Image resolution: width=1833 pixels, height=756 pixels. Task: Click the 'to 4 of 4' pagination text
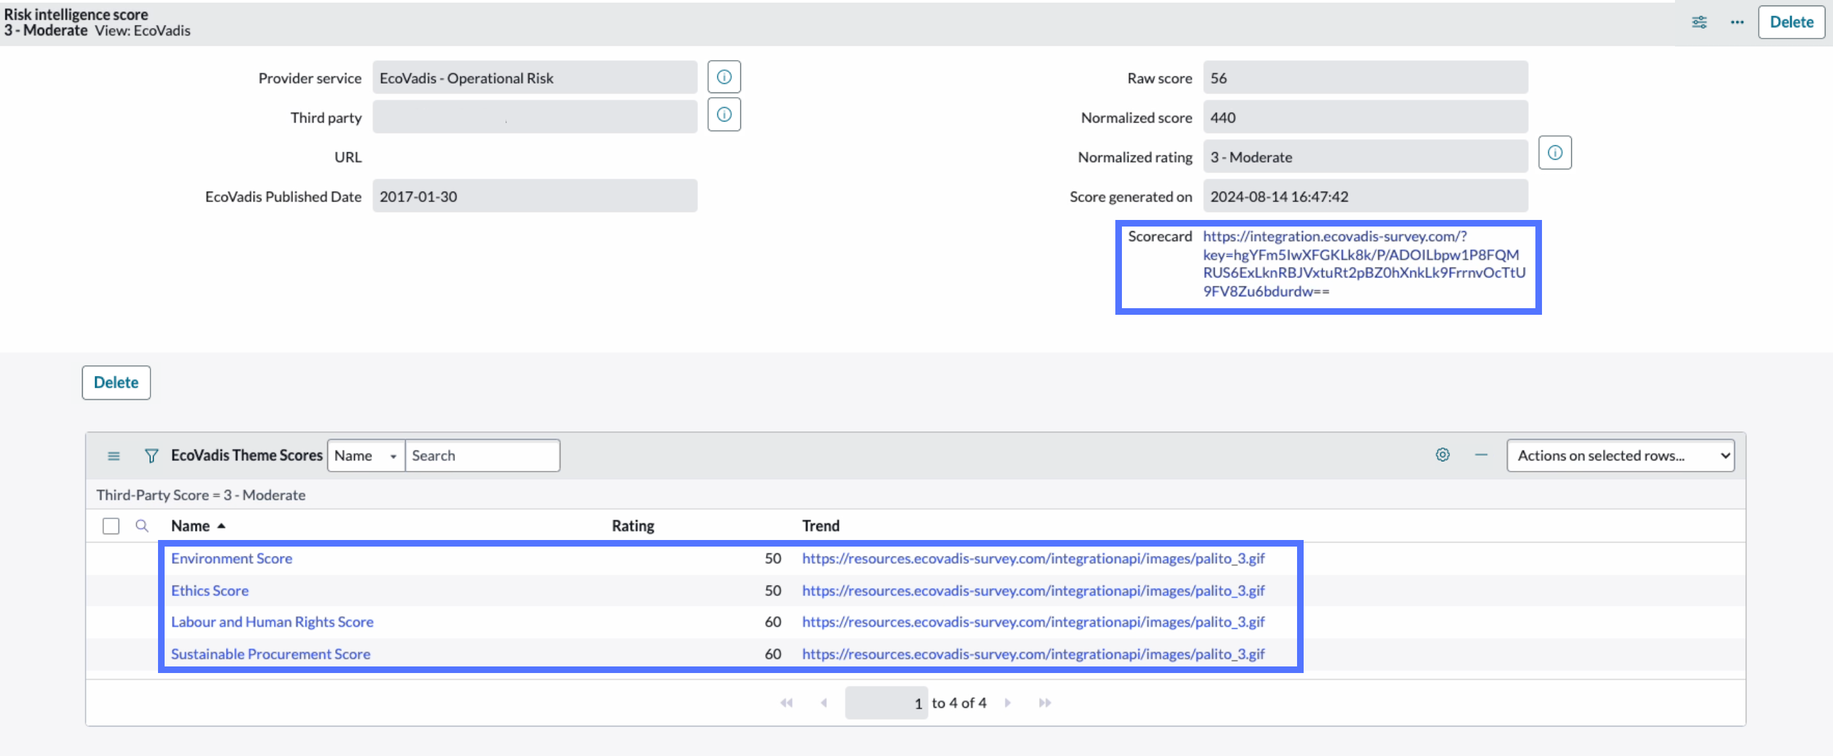click(x=959, y=703)
